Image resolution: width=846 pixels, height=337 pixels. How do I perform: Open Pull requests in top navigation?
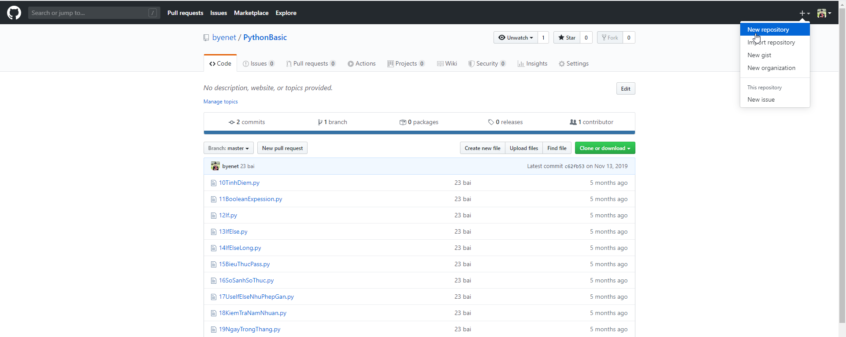185,13
